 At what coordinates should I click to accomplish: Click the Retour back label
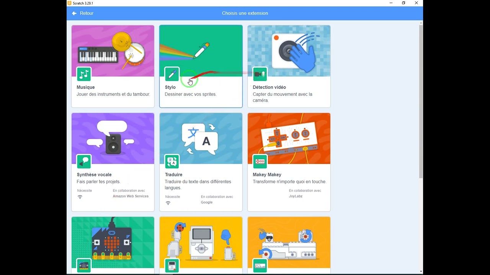pyautogui.click(x=87, y=13)
